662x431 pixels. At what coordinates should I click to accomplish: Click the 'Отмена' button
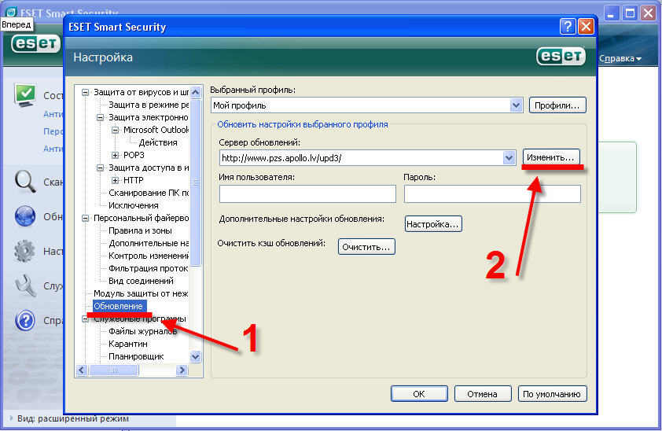point(483,394)
